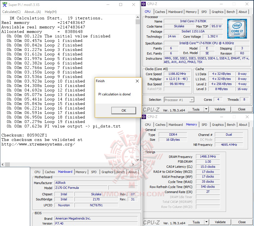Image resolution: width=254 pixels, height=226 pixels.
Task: Minimize the Super PI window
Action: [108, 5]
